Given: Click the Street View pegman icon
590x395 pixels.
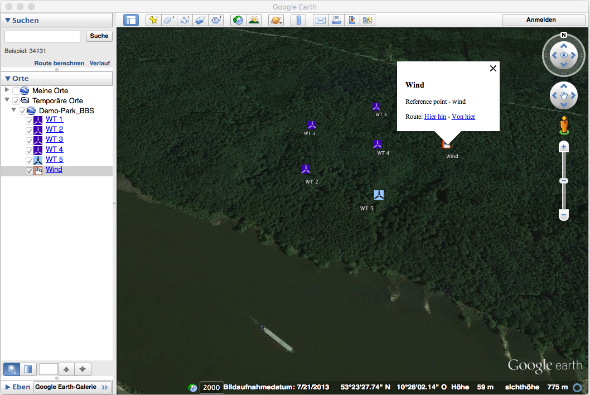Looking at the screenshot, I should (564, 125).
